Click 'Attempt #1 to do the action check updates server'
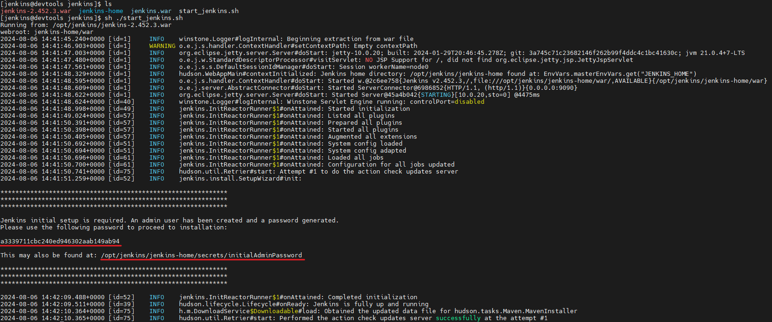The width and height of the screenshot is (772, 322). coord(369,171)
